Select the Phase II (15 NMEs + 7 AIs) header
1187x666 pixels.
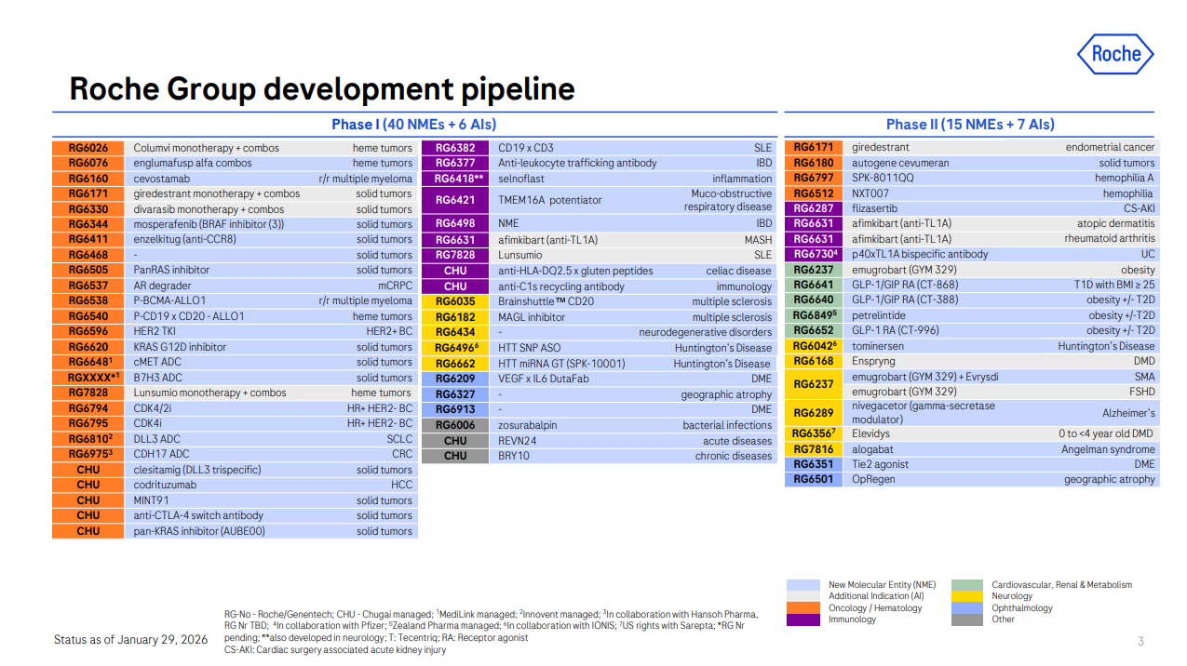pos(970,125)
